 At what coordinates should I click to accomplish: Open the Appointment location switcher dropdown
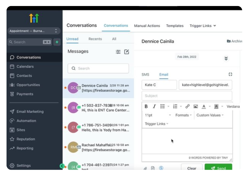(34, 31)
